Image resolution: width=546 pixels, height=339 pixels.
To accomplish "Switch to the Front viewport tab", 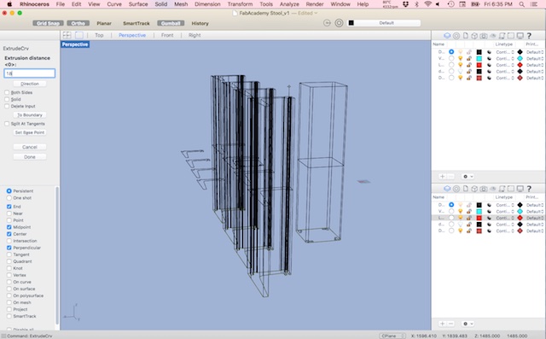I will click(x=167, y=35).
